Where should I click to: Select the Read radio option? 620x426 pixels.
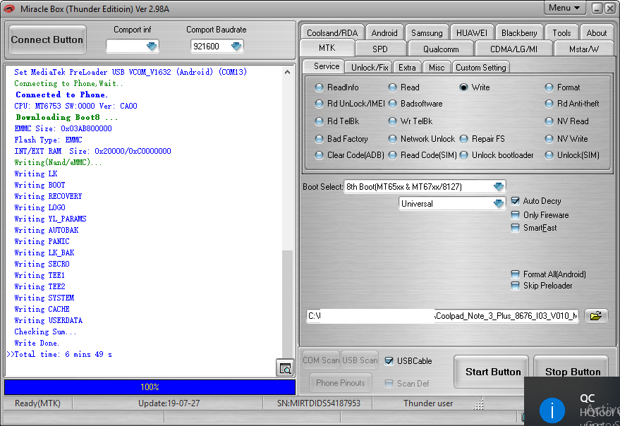(x=392, y=87)
